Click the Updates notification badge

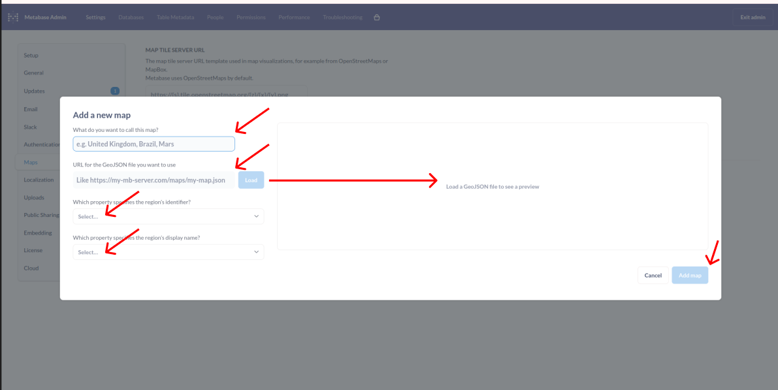tap(115, 91)
